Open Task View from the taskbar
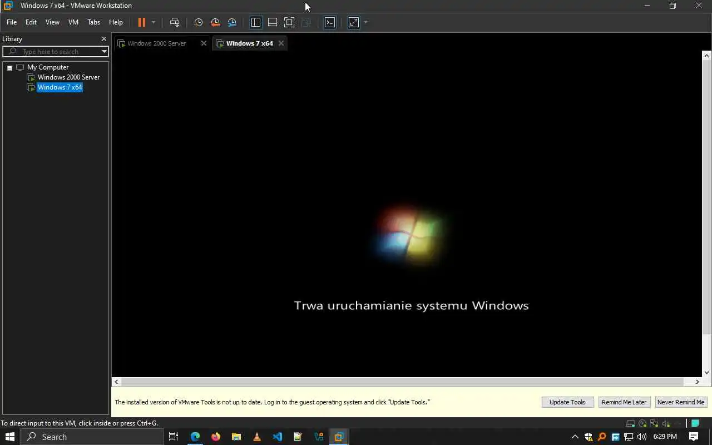Screen dimensions: 712x445 pos(174,437)
